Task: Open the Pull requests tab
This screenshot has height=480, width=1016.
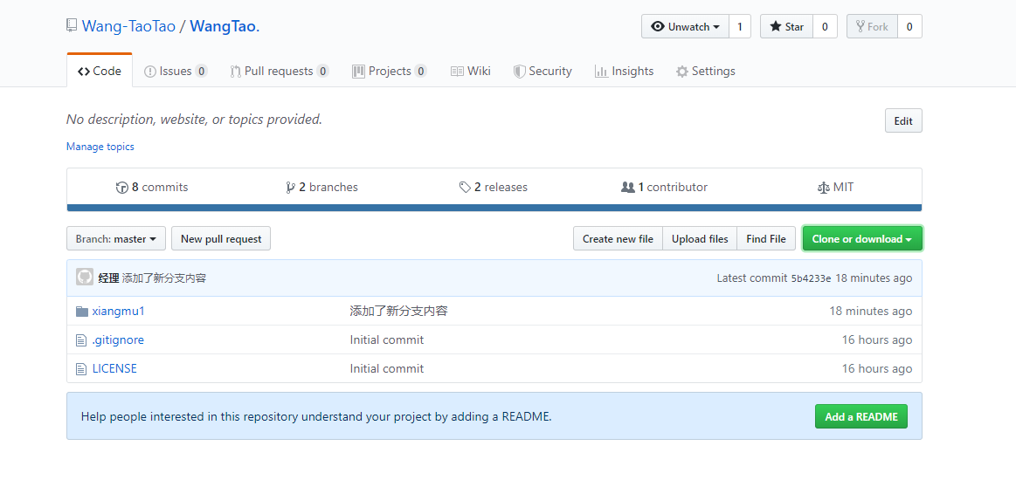Action: [280, 72]
